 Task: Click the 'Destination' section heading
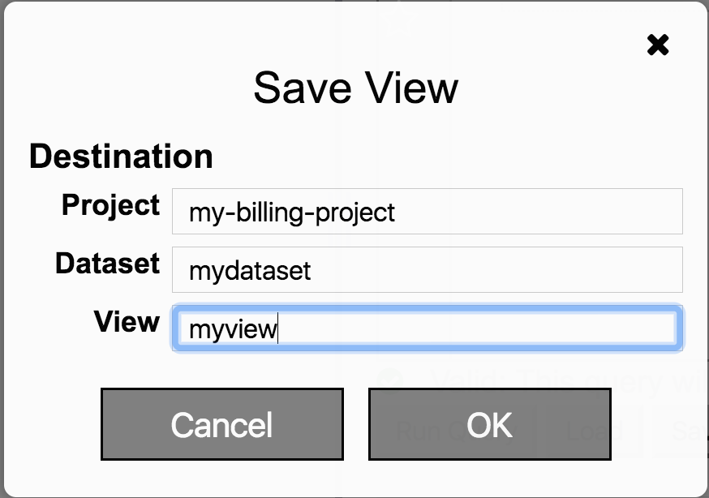click(x=121, y=156)
